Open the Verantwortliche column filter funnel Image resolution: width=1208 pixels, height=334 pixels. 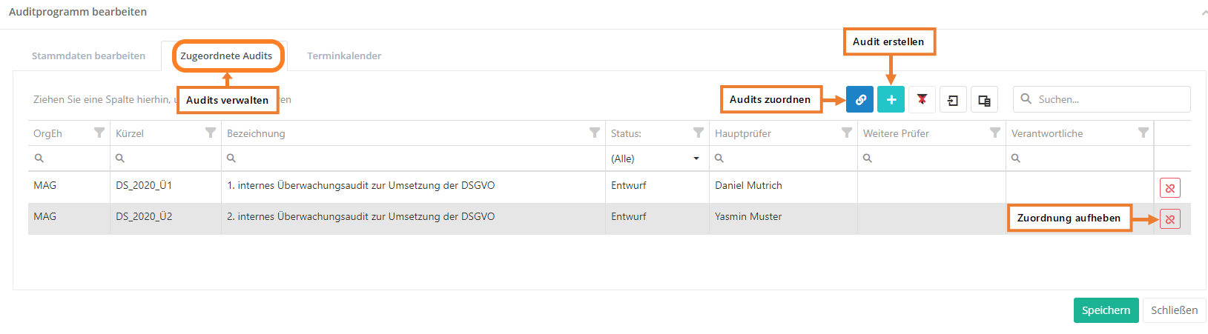pyautogui.click(x=1143, y=133)
